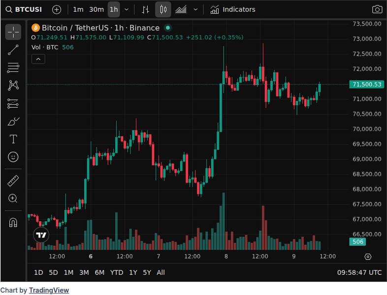The width and height of the screenshot is (387, 295).
Task: Set the range to 3M
Action: pos(84,272)
